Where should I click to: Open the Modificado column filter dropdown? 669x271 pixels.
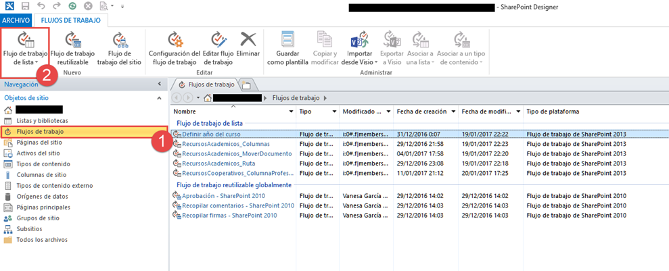point(388,112)
